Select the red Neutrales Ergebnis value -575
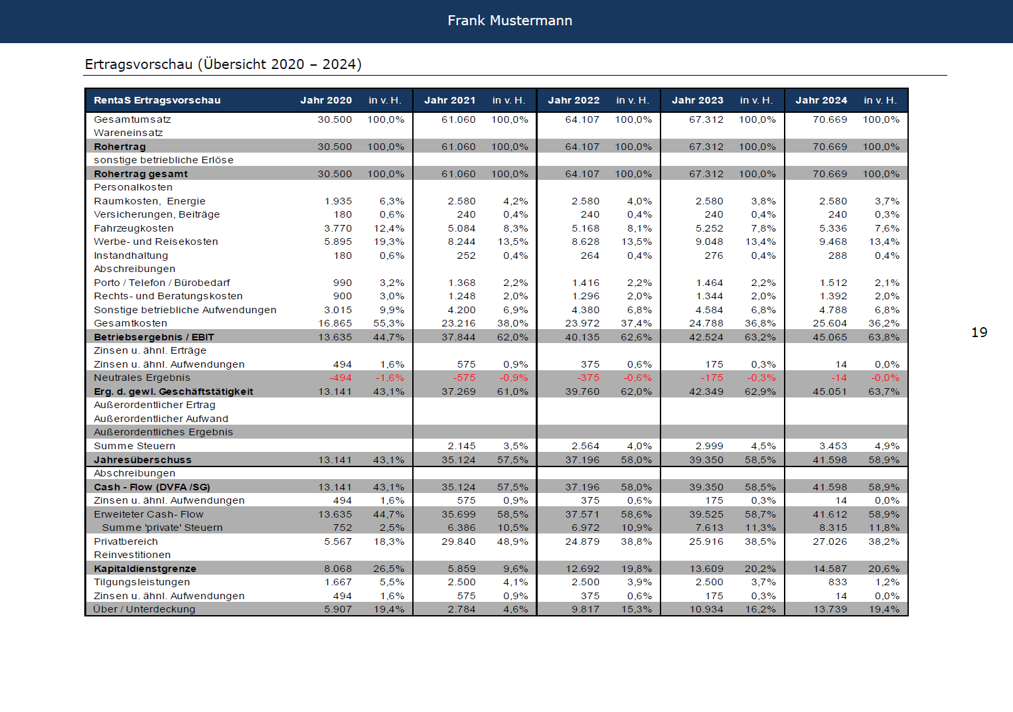Screen dimensions: 1013x712 [465, 378]
